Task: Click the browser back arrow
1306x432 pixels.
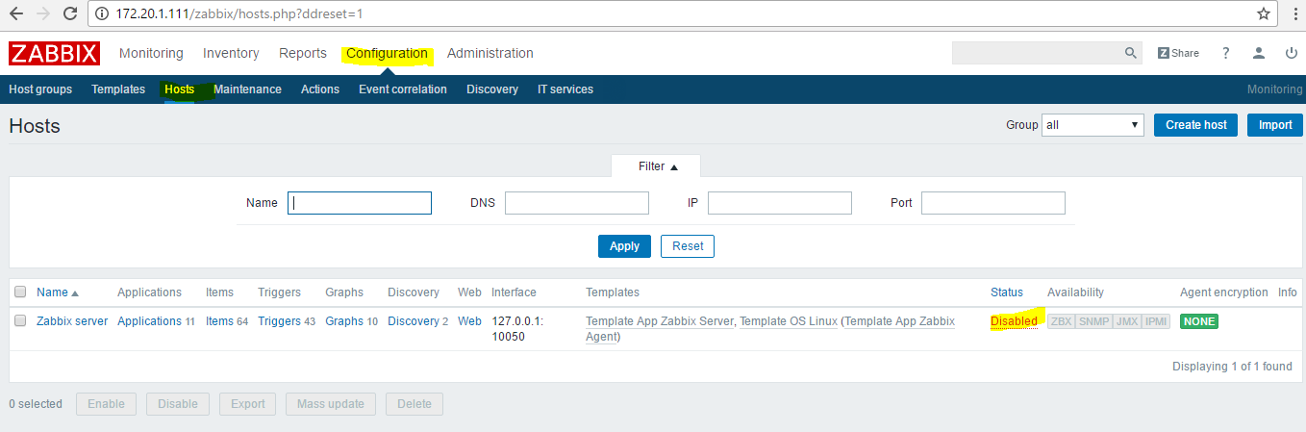Action: (x=16, y=13)
